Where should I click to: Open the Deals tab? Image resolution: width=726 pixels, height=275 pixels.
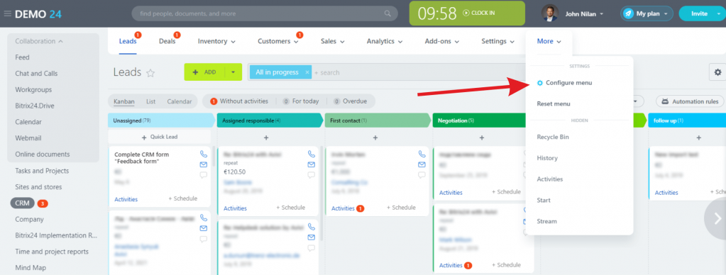pyautogui.click(x=167, y=41)
